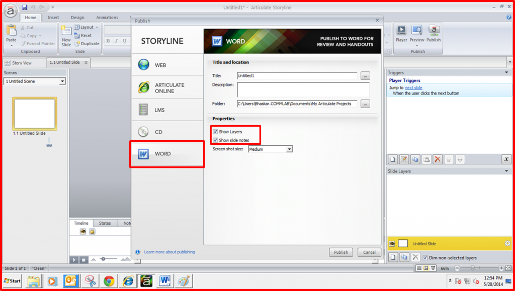The width and height of the screenshot is (515, 291).
Task: Open the quick access toolbar customize arrow
Action: [53, 7]
